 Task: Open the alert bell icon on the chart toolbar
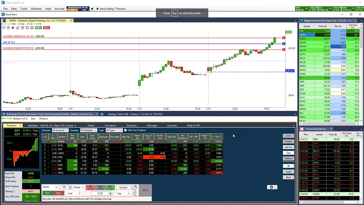[27, 27]
